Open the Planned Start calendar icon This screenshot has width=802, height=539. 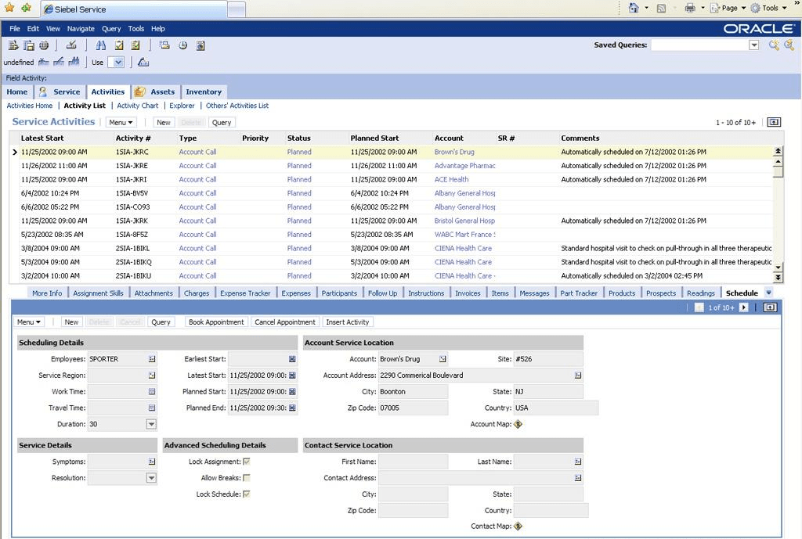(292, 392)
